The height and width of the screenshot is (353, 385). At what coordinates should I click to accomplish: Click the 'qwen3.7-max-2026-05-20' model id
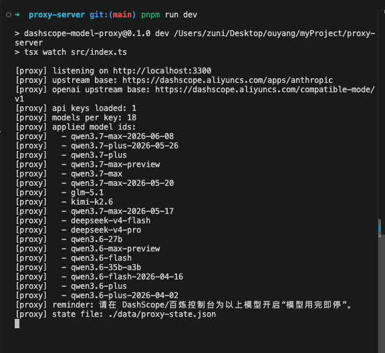122,183
